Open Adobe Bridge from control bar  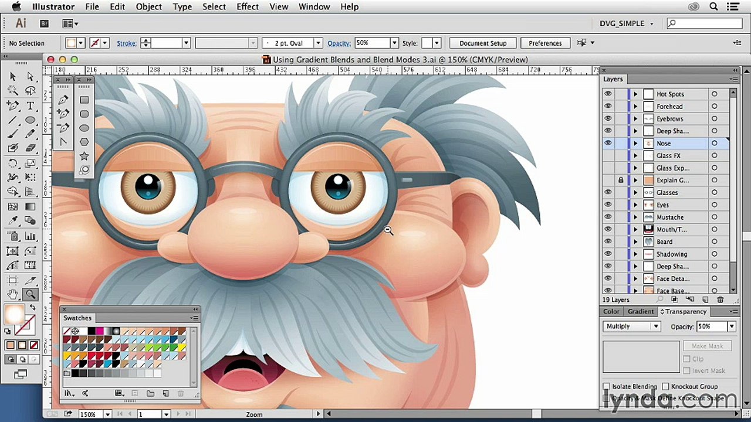(44, 23)
